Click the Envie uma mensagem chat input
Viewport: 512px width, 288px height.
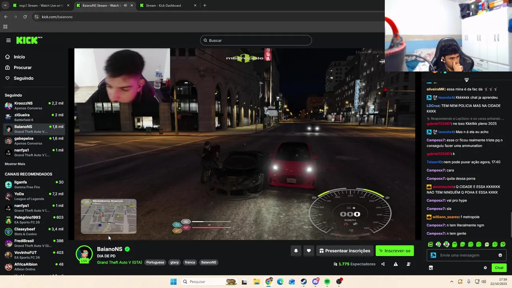(x=467, y=255)
